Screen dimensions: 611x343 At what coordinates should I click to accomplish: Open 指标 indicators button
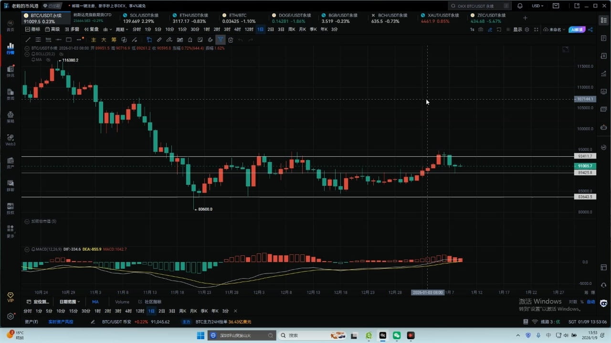(x=33, y=29)
